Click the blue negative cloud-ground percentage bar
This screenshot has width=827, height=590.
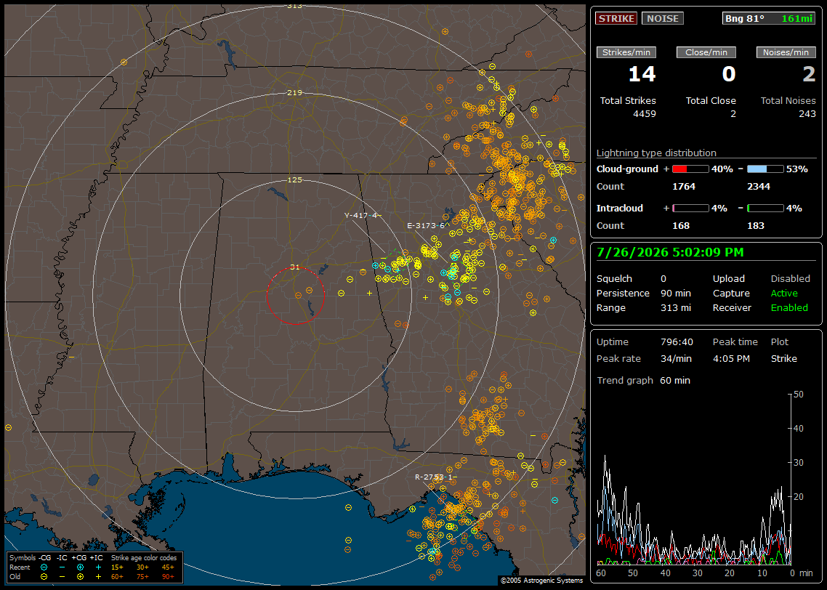[765, 169]
